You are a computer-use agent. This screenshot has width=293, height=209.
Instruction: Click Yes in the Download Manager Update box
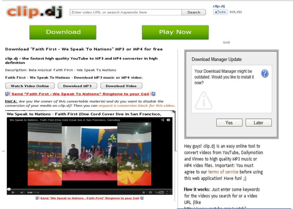pos(229,122)
